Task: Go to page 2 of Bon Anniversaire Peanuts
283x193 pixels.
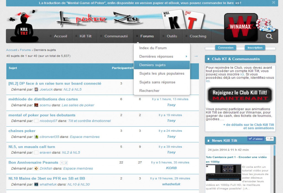Action: [66, 163]
